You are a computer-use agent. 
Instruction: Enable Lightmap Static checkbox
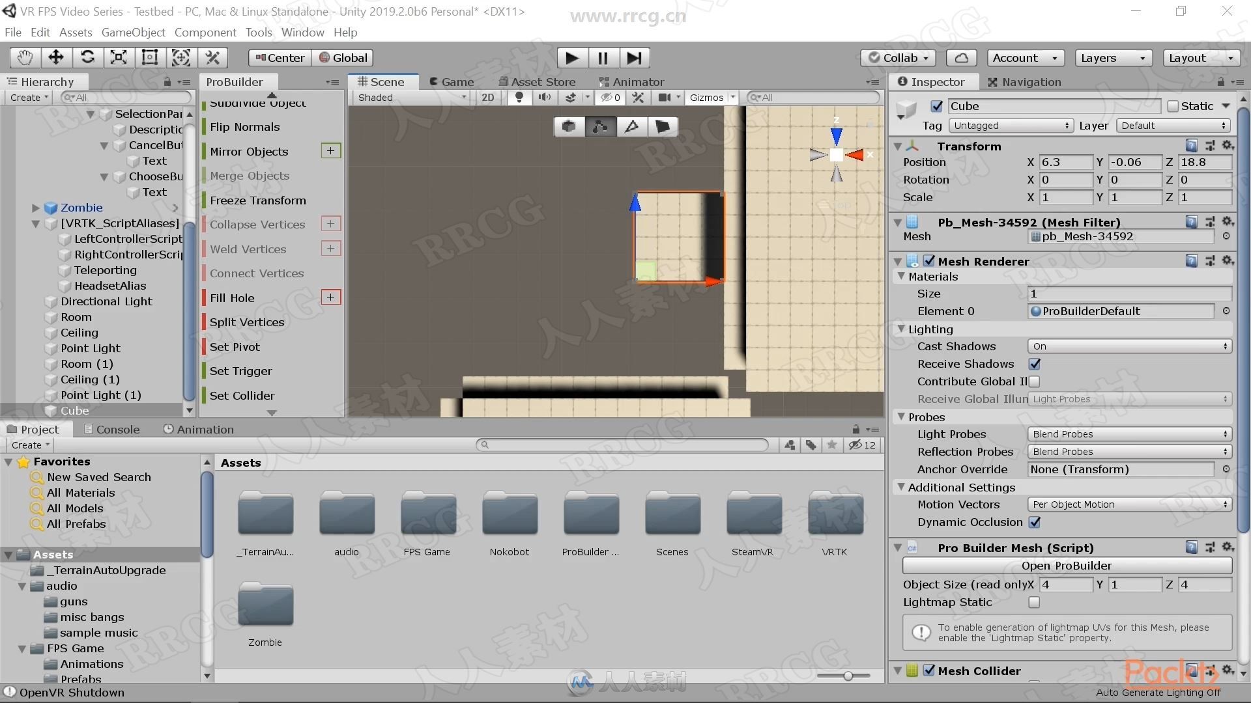click(x=1035, y=602)
